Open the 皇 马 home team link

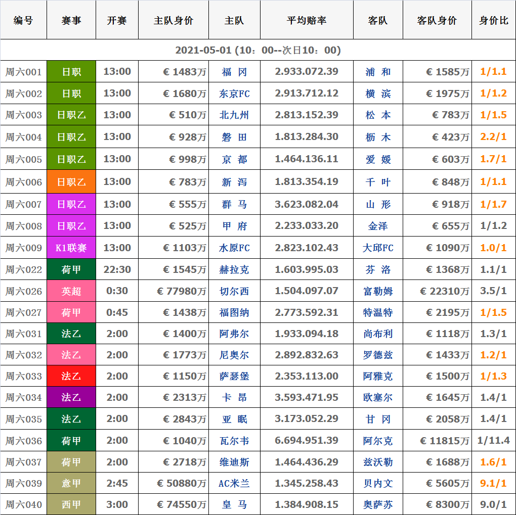point(234,504)
